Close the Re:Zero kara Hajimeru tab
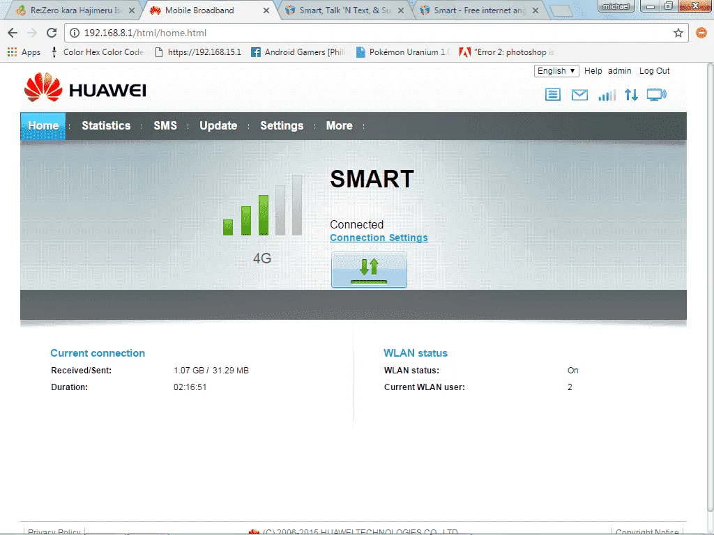This screenshot has width=714, height=535. (x=132, y=10)
